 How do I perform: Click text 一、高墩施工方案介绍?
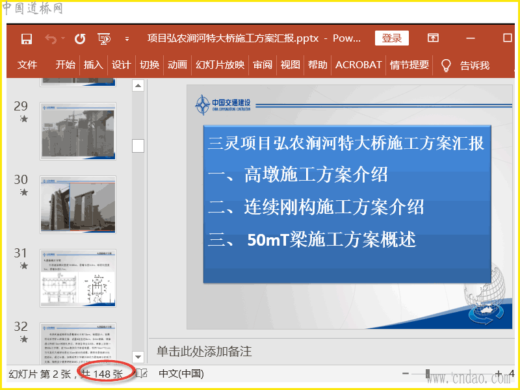tap(298, 174)
